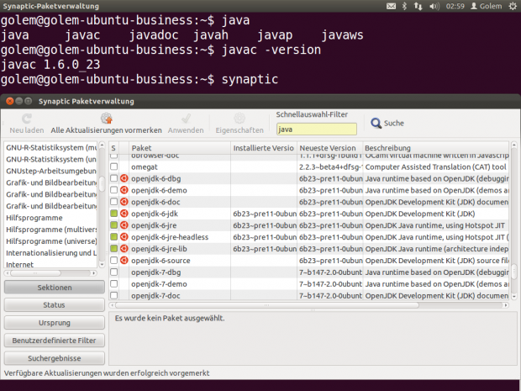521x391 pixels.
Task: Sort by the Paket column header
Action: [180, 148]
